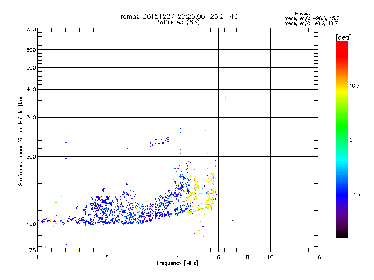Click the y-axis tick label '400'
Viewport: 374px width, 280px height.
31,90
